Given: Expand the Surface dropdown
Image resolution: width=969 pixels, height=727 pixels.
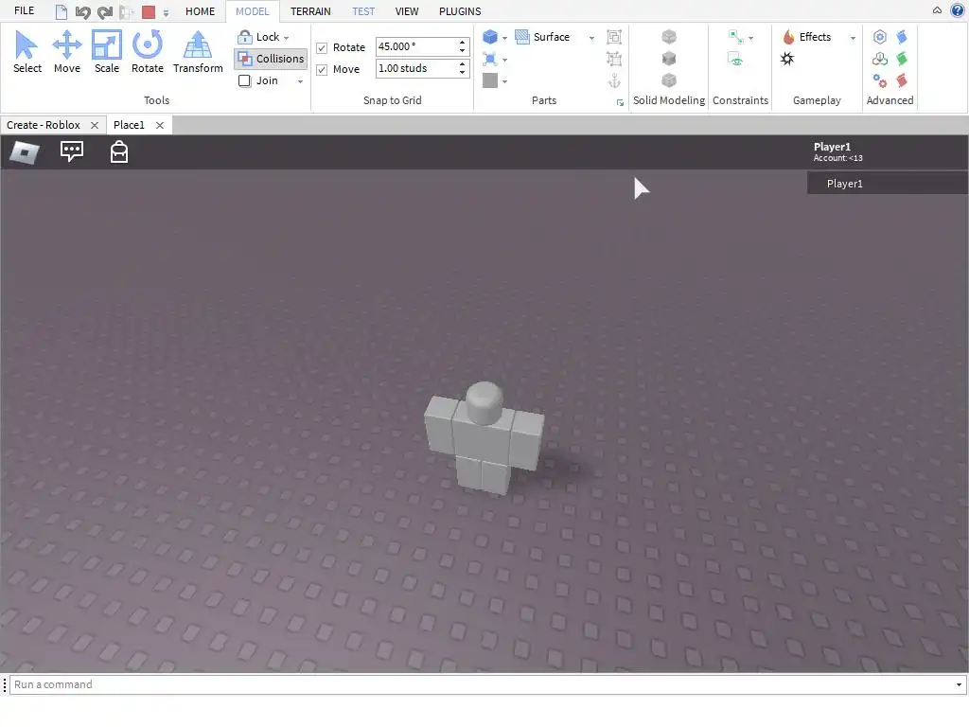Looking at the screenshot, I should coord(591,38).
